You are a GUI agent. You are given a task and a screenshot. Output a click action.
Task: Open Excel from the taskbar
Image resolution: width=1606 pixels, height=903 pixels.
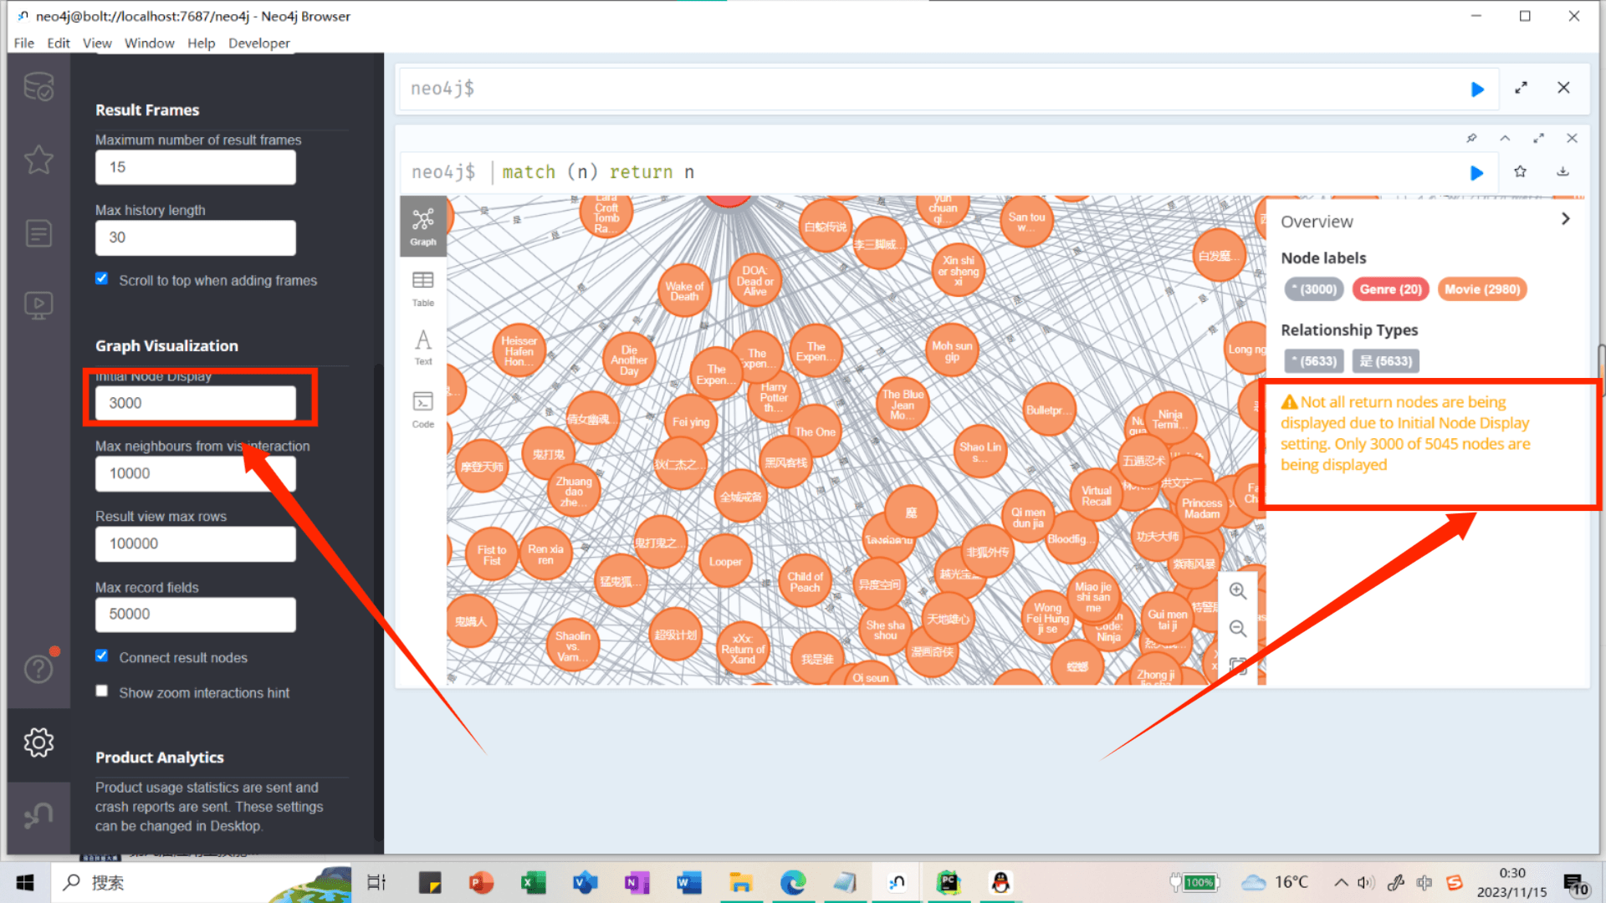coord(533,882)
